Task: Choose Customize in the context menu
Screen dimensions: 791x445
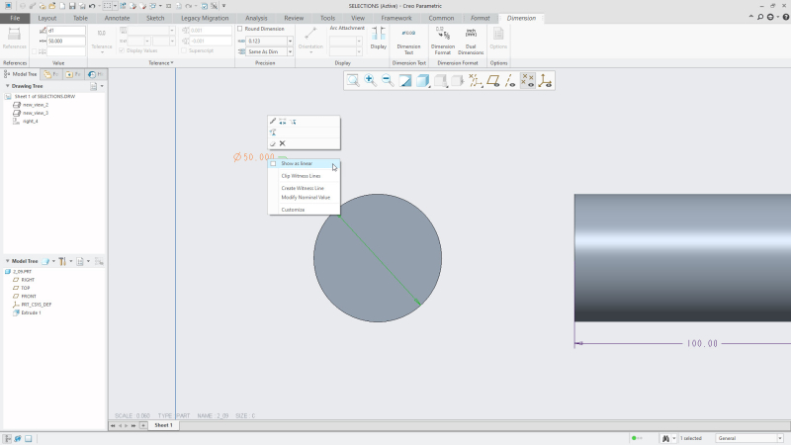Action: click(x=293, y=210)
